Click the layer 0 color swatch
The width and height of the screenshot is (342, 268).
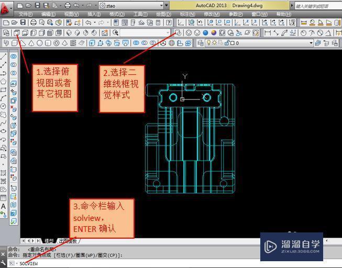point(233,43)
